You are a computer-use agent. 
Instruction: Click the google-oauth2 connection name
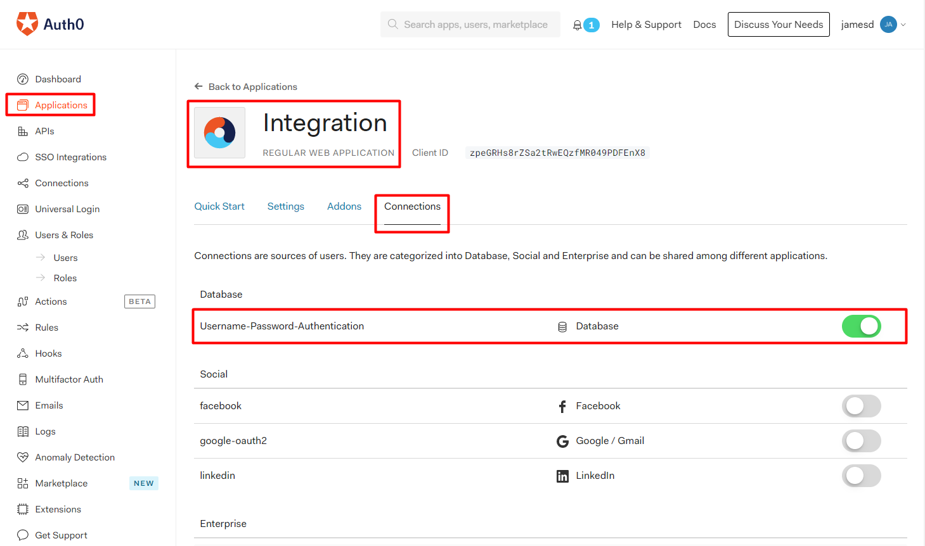233,441
